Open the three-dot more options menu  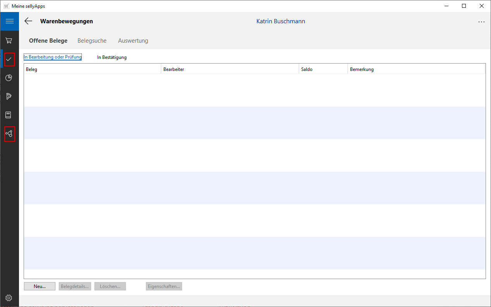481,22
